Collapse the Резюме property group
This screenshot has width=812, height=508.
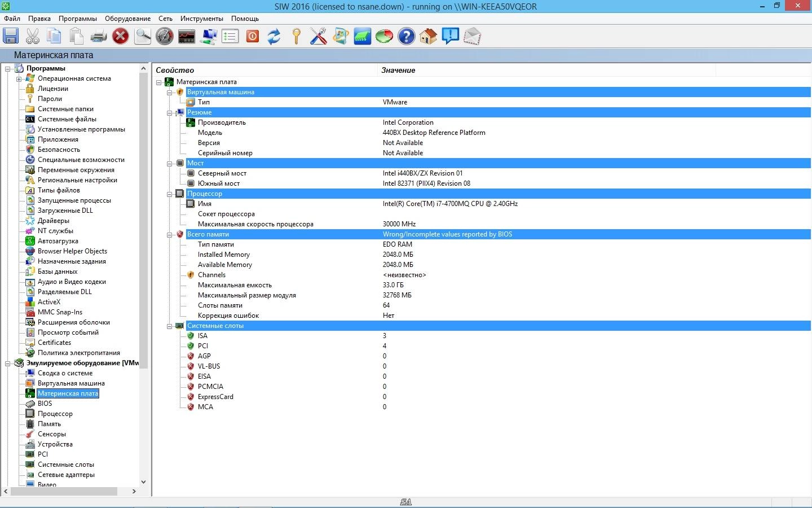pyautogui.click(x=169, y=112)
